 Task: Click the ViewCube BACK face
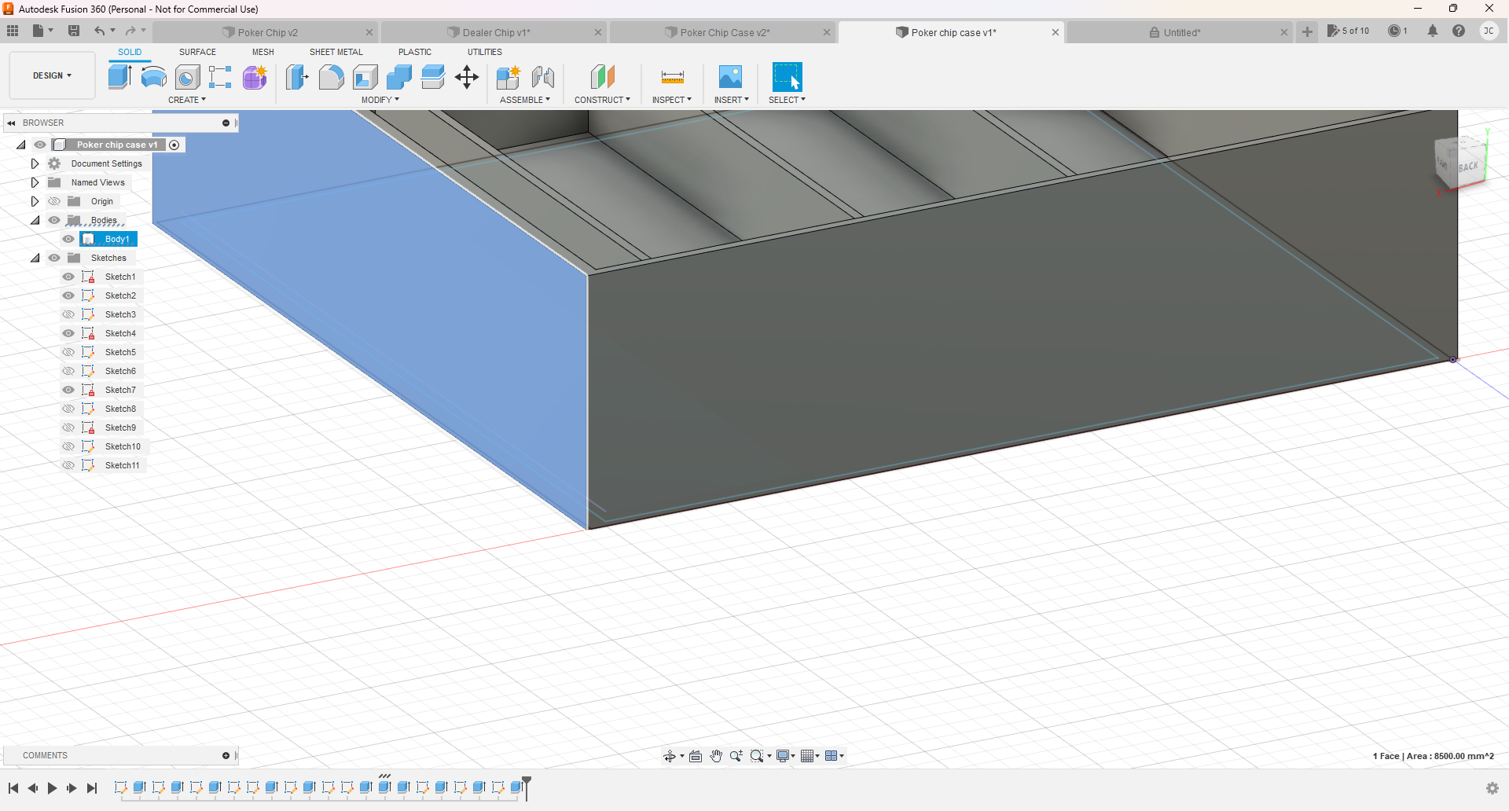point(1467,167)
